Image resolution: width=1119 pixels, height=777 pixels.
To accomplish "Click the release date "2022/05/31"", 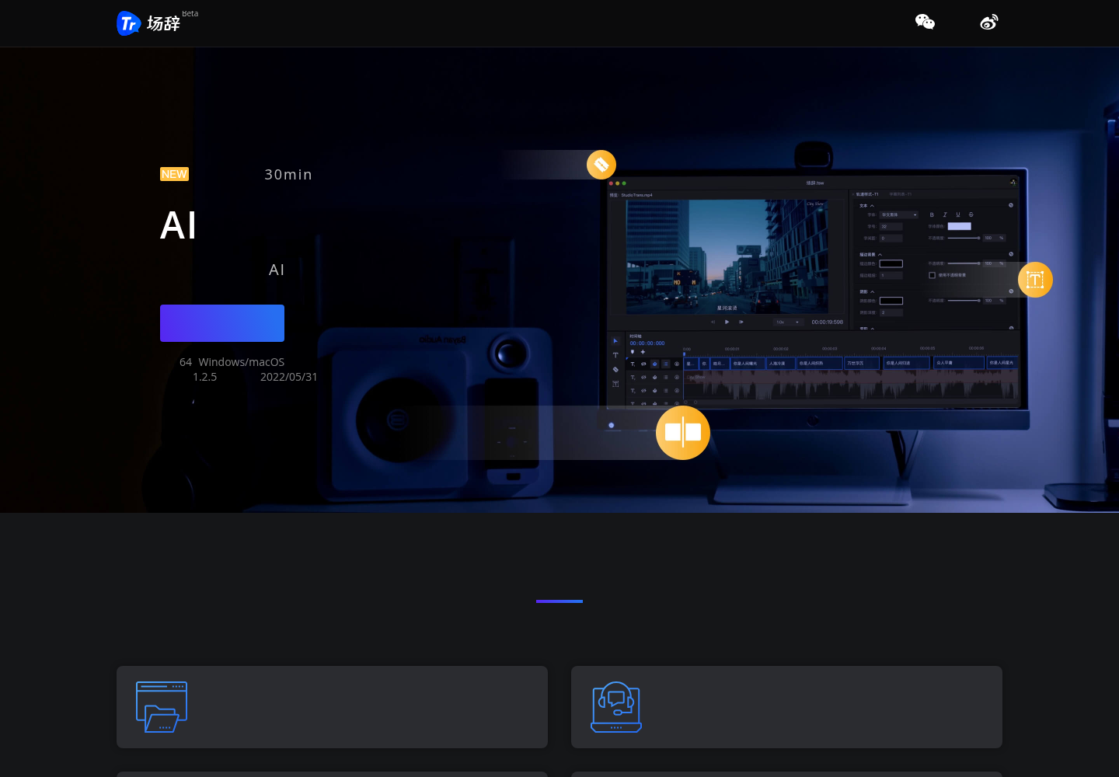I will click(289, 377).
